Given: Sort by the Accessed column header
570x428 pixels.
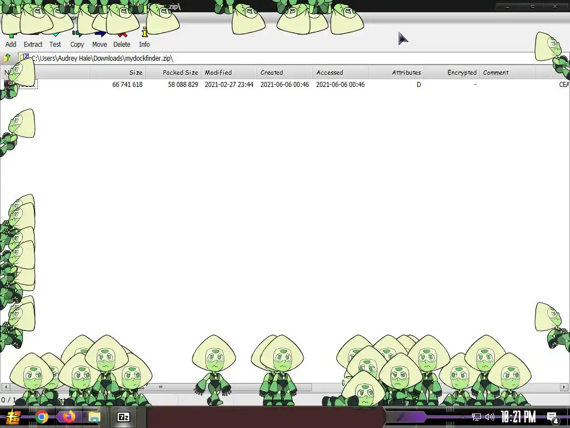Looking at the screenshot, I should pos(340,72).
